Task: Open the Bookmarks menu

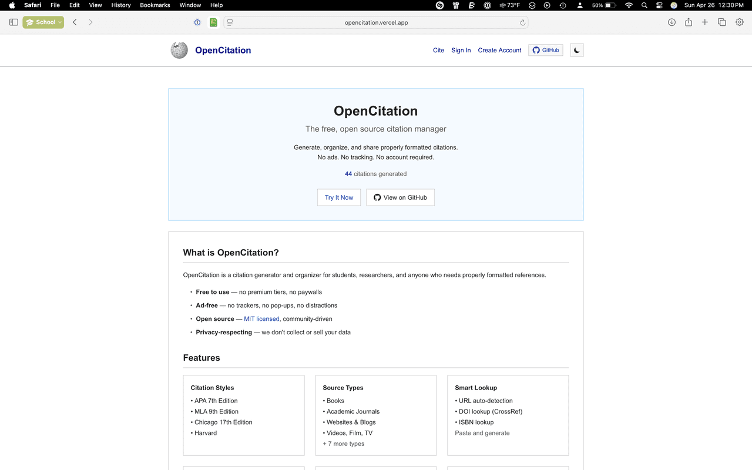Action: pos(155,5)
